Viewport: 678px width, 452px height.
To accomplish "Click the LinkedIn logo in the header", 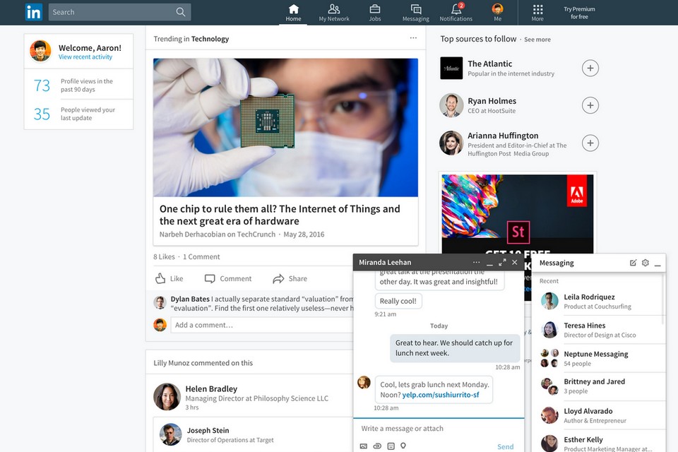I will point(33,12).
